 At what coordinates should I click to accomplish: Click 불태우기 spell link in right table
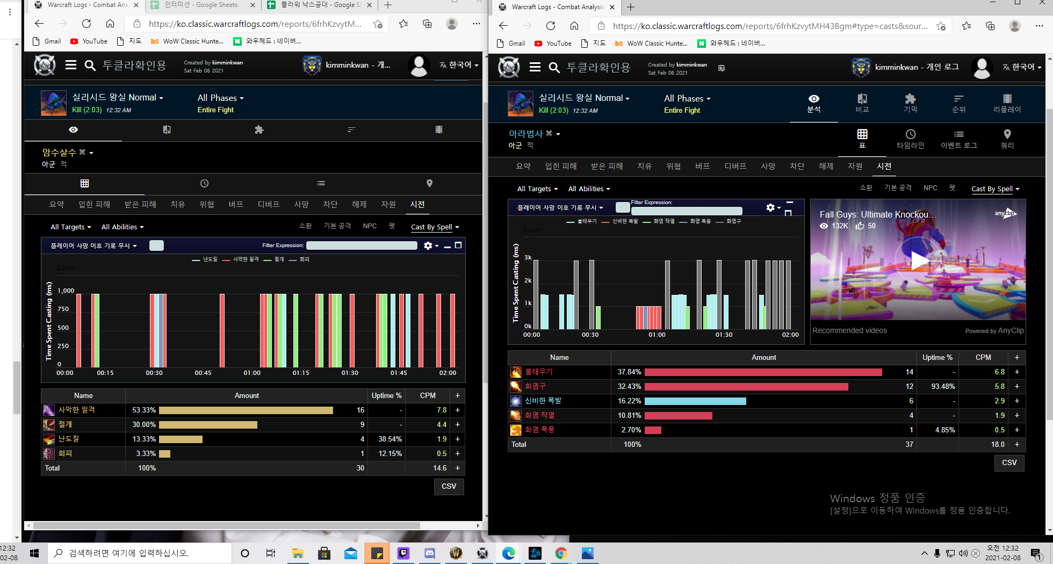click(538, 372)
